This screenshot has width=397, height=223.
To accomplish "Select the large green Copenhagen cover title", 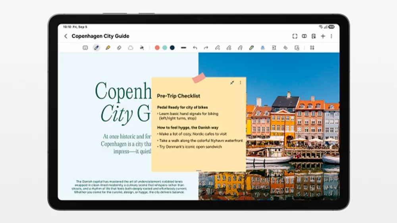I will point(123,102).
